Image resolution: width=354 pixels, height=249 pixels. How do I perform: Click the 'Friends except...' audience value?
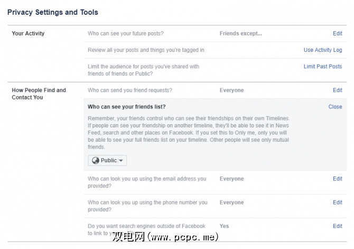pos(240,33)
